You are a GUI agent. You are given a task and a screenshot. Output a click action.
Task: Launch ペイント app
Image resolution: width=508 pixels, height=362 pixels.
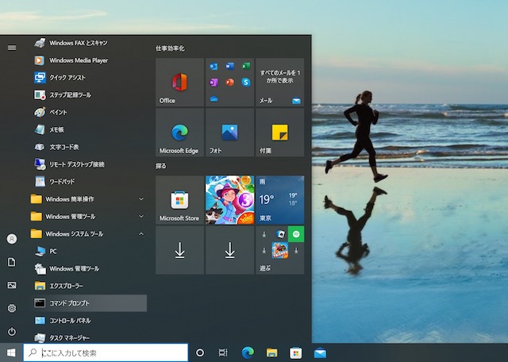click(x=87, y=112)
